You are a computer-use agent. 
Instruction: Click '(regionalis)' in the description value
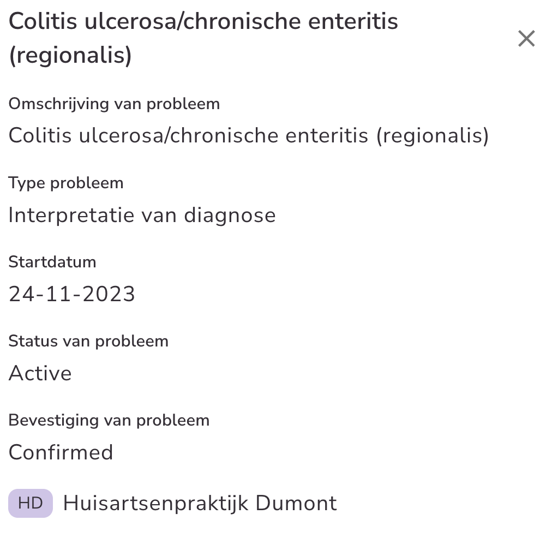432,135
